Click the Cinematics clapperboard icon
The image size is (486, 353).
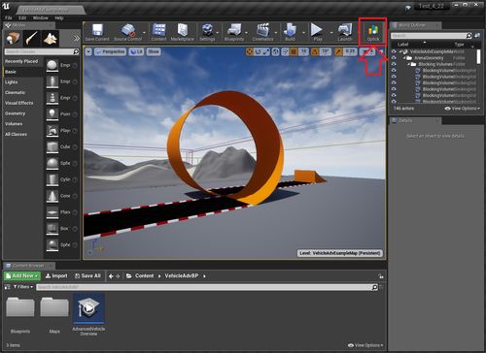pos(262,30)
